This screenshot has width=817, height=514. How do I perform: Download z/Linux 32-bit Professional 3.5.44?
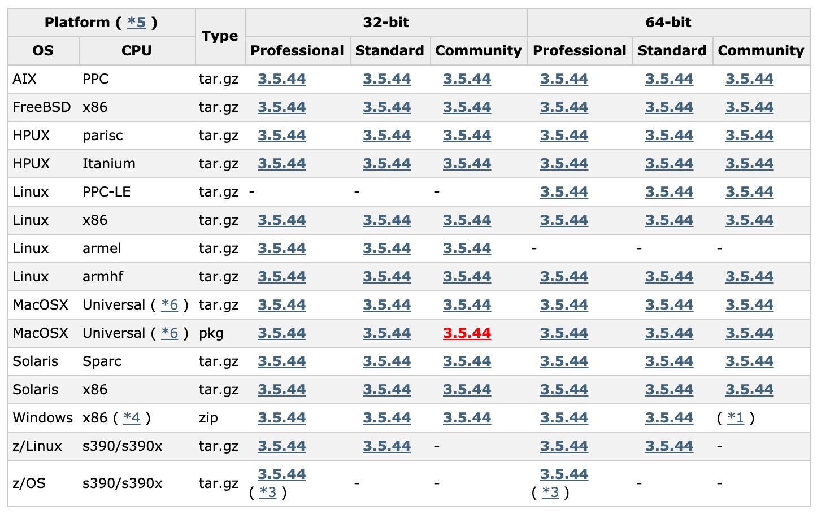(x=281, y=446)
